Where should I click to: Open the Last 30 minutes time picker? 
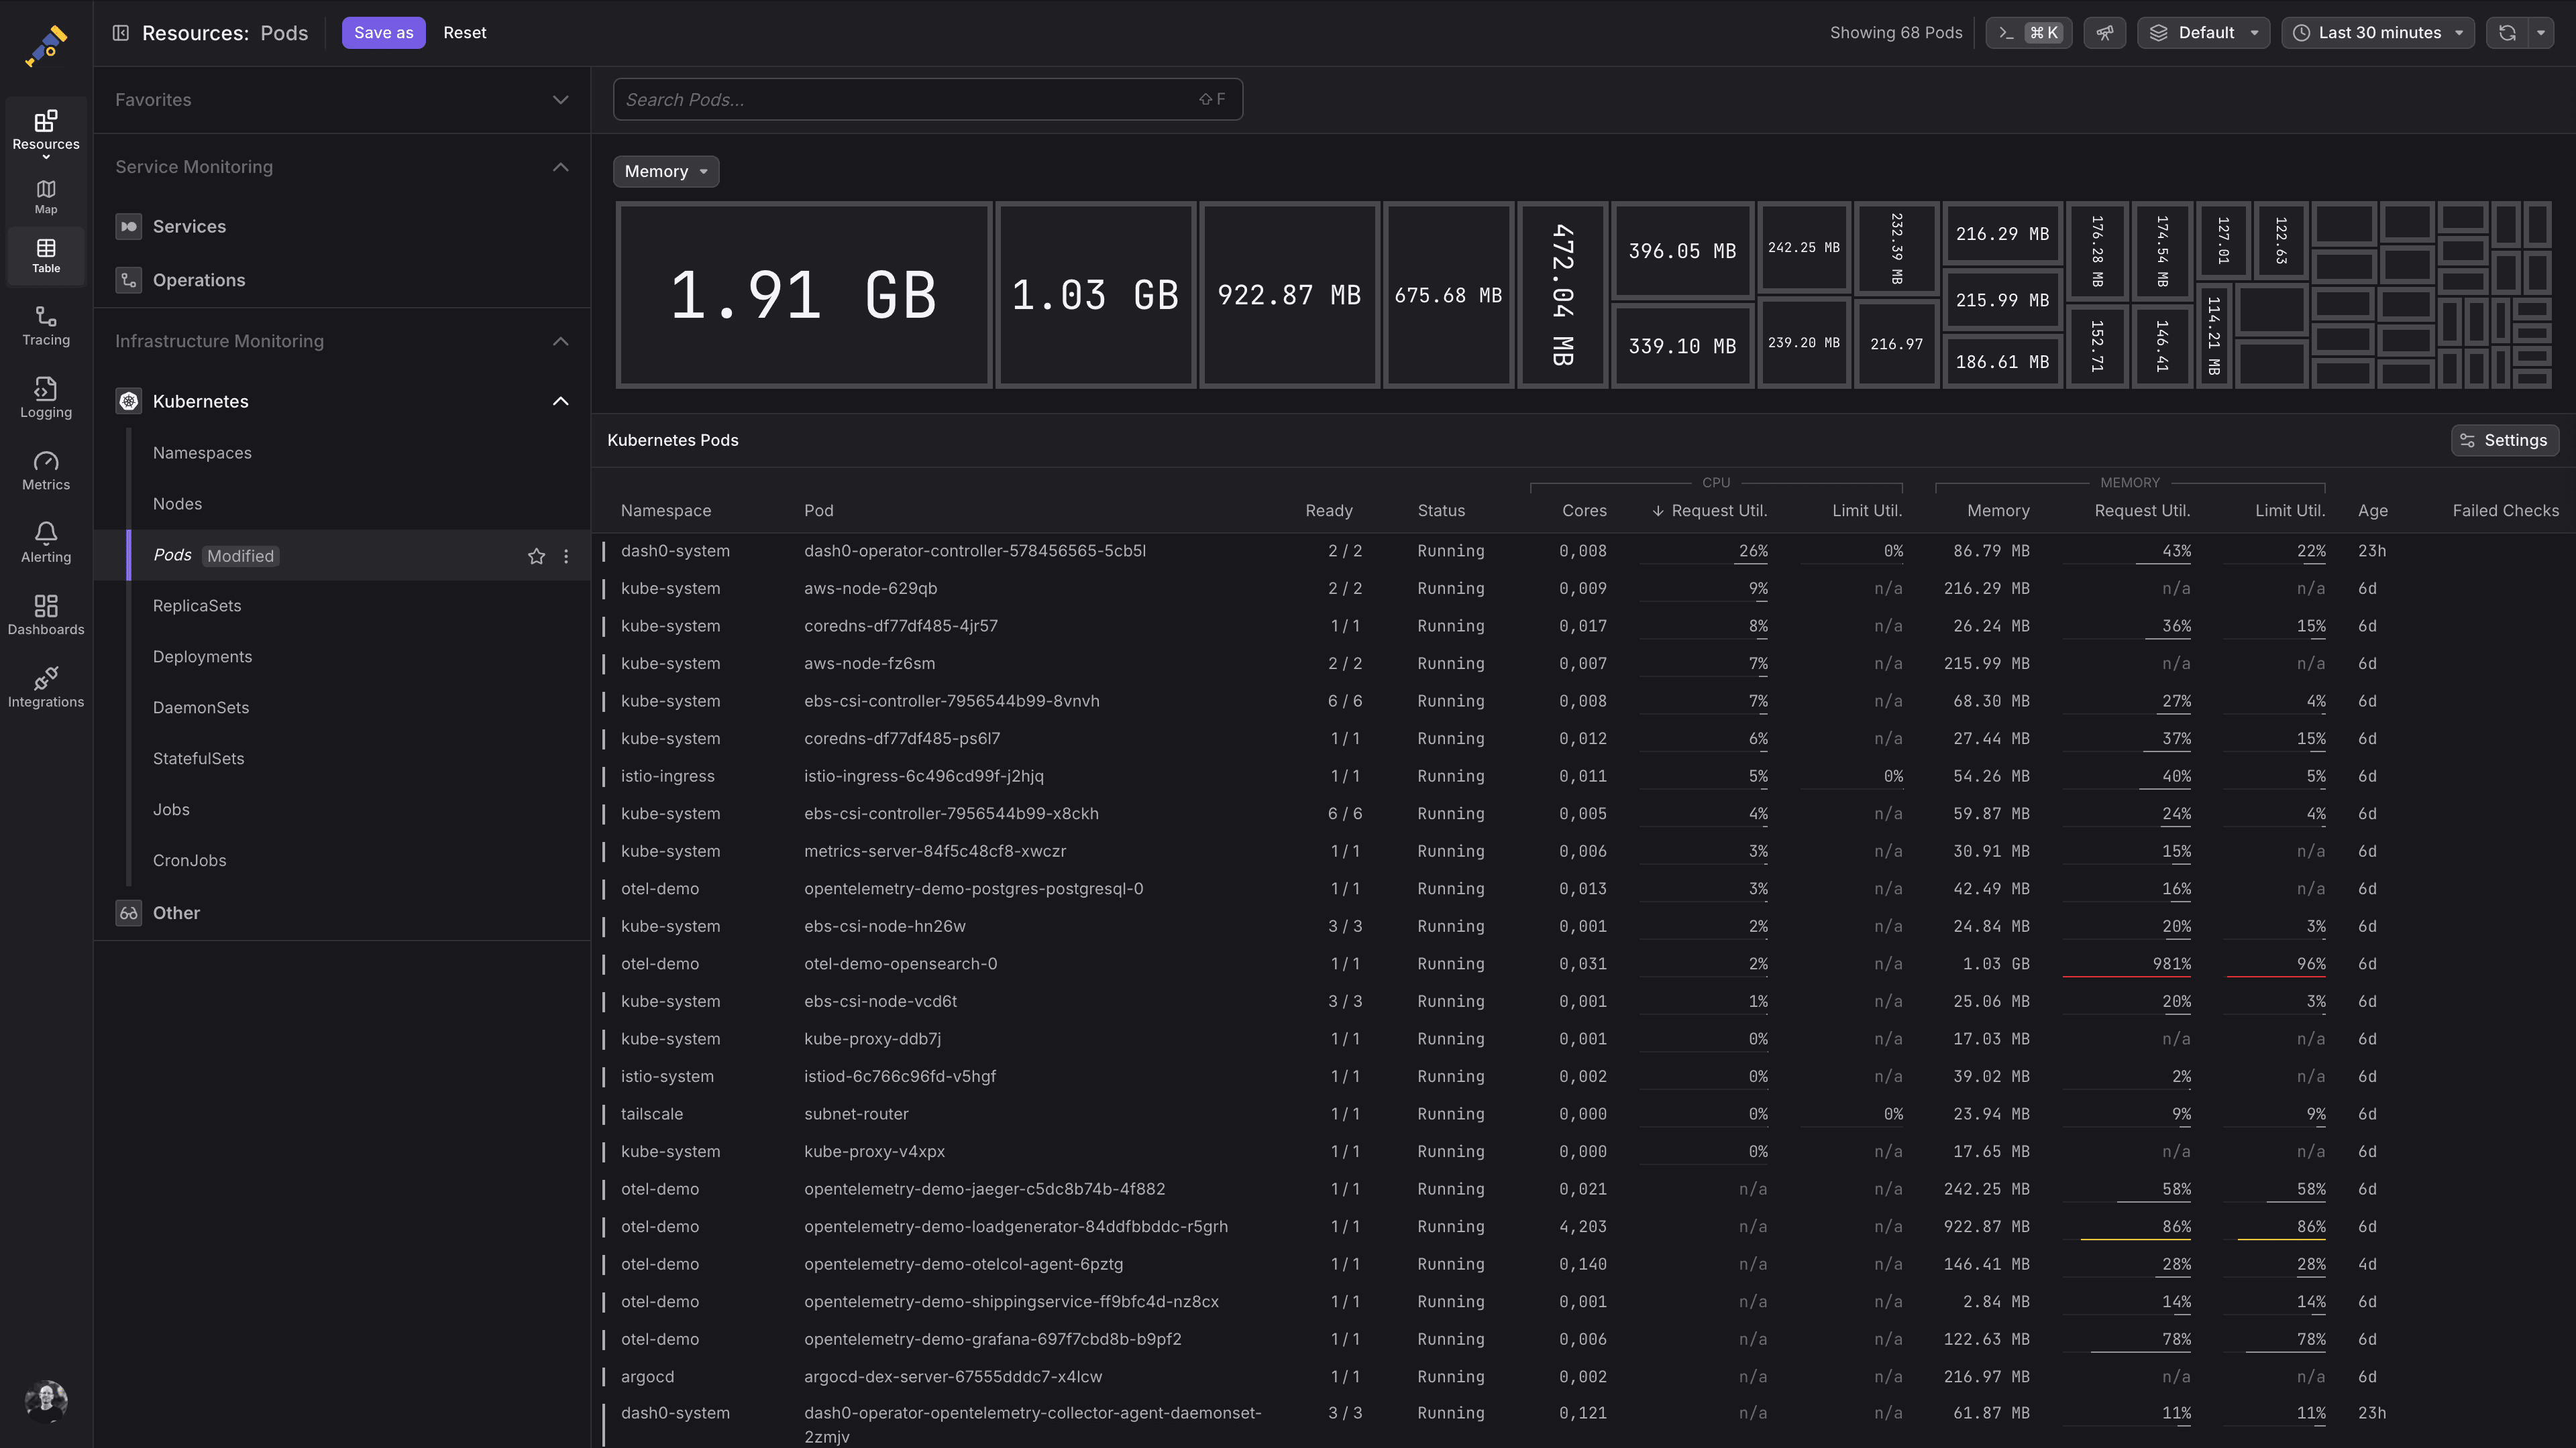pos(2377,32)
